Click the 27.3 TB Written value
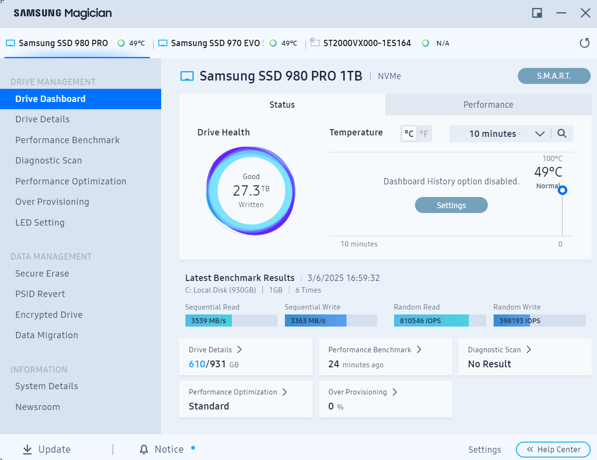597x460 pixels. coord(251,191)
